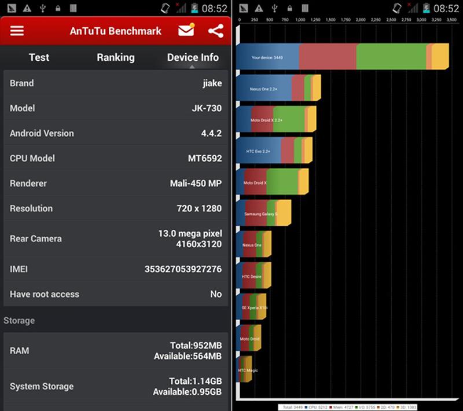Select the HTC Desire bar
The image size is (463, 411).
pyautogui.click(x=253, y=276)
